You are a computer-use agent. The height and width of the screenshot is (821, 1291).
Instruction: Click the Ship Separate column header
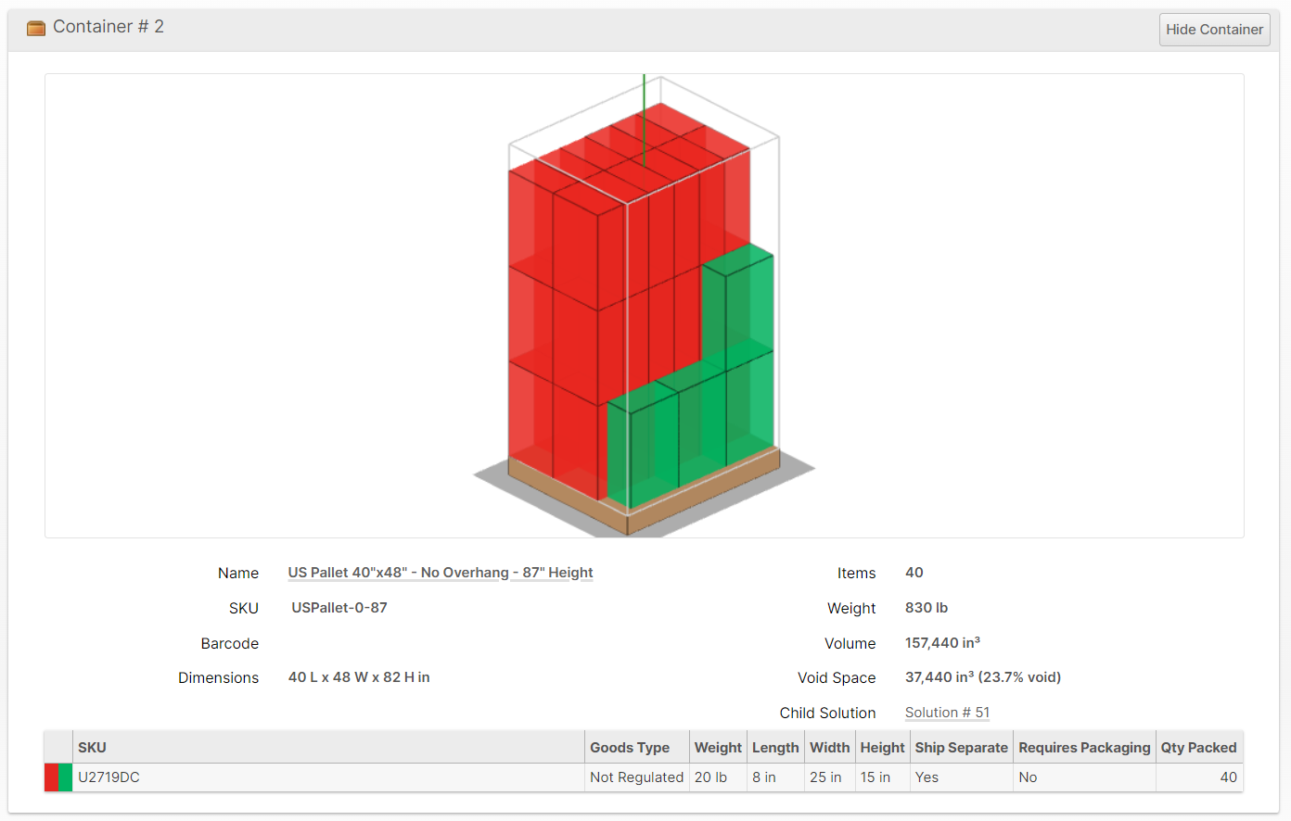961,748
